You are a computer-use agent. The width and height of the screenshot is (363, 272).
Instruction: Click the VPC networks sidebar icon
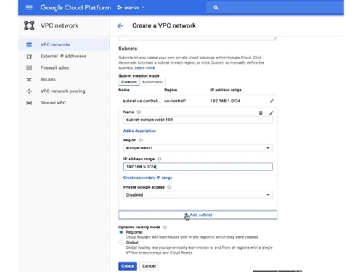coord(29,44)
